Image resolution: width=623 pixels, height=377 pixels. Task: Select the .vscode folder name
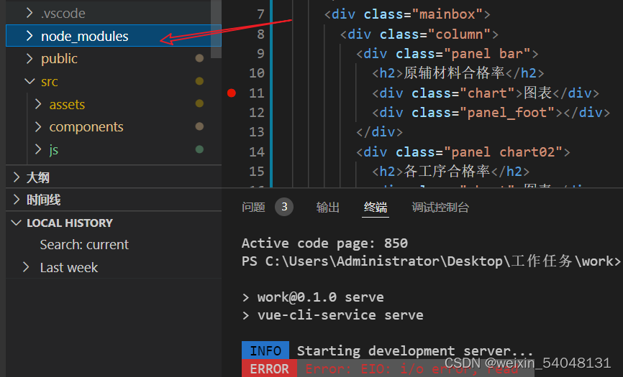click(63, 14)
